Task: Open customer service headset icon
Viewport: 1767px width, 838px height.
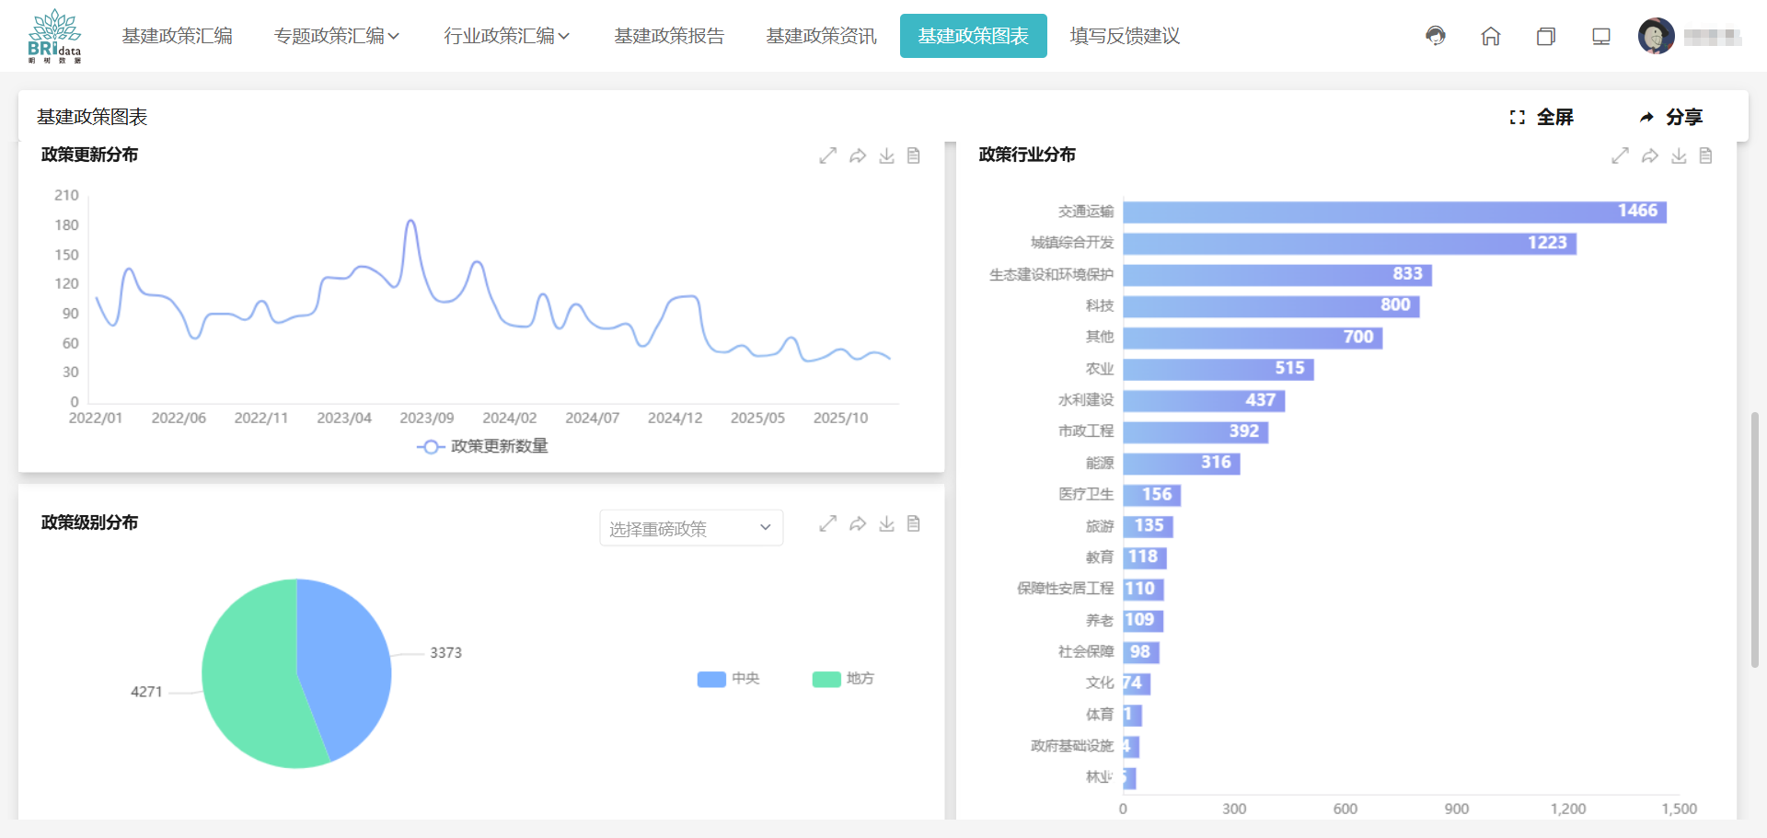Action: pos(1436,36)
